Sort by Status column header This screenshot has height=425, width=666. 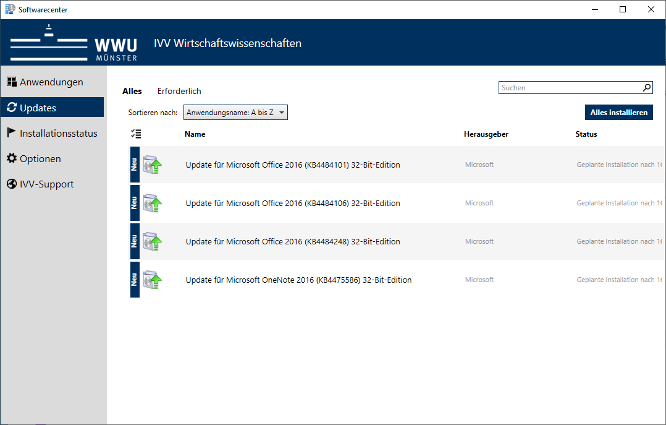(x=586, y=134)
